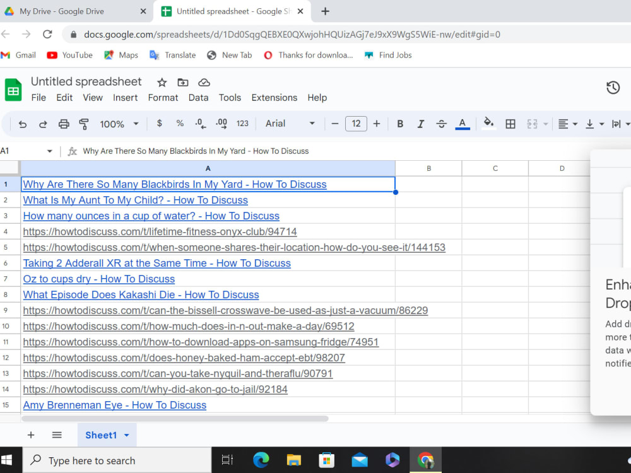Open the 100% zoom dropdown

coord(119,124)
